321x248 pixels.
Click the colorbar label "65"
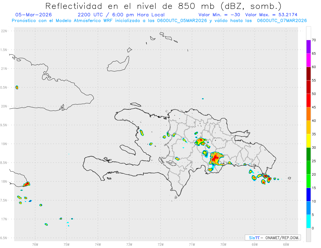[314, 54]
